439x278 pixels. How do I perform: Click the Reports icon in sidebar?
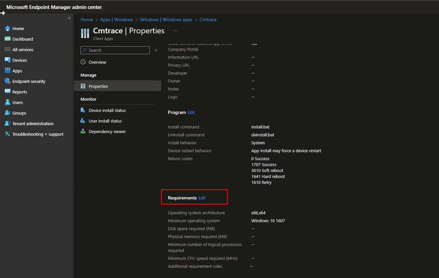click(x=8, y=92)
